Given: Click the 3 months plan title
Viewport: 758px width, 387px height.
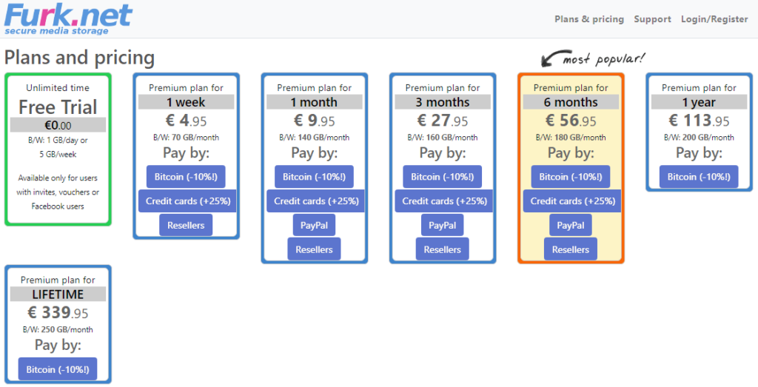Looking at the screenshot, I should (x=443, y=102).
